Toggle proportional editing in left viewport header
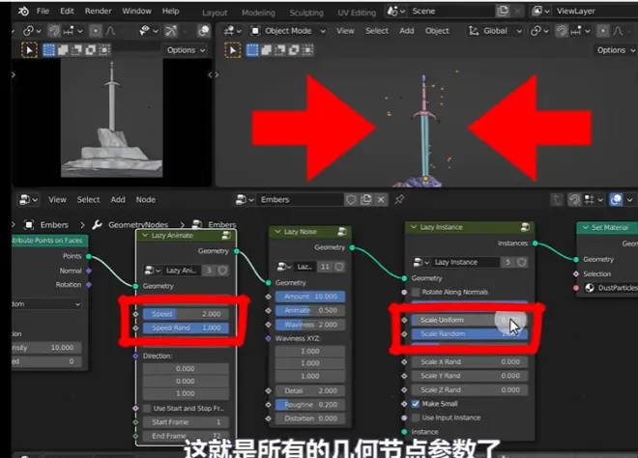The image size is (638, 458). [96, 31]
